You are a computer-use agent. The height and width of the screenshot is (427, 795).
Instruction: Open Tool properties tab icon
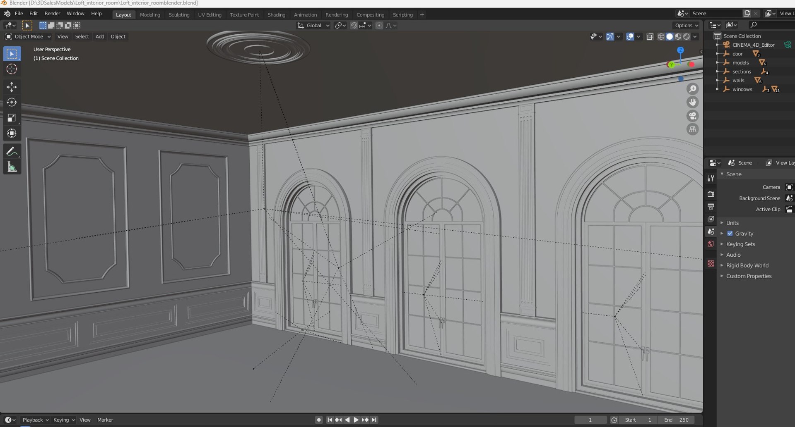click(x=711, y=178)
